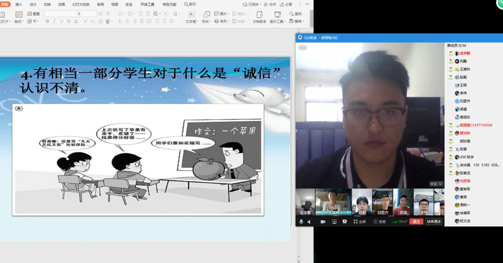Select 梁盛's video thumbnail
Image resolution: width=503 pixels, height=263 pixels.
point(403,203)
